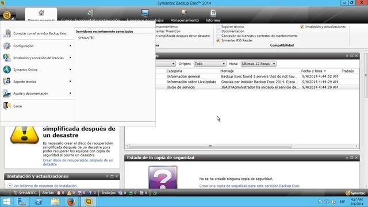The image size is (368, 207).
Task: Select the Información general alert row
Action: 257,76
